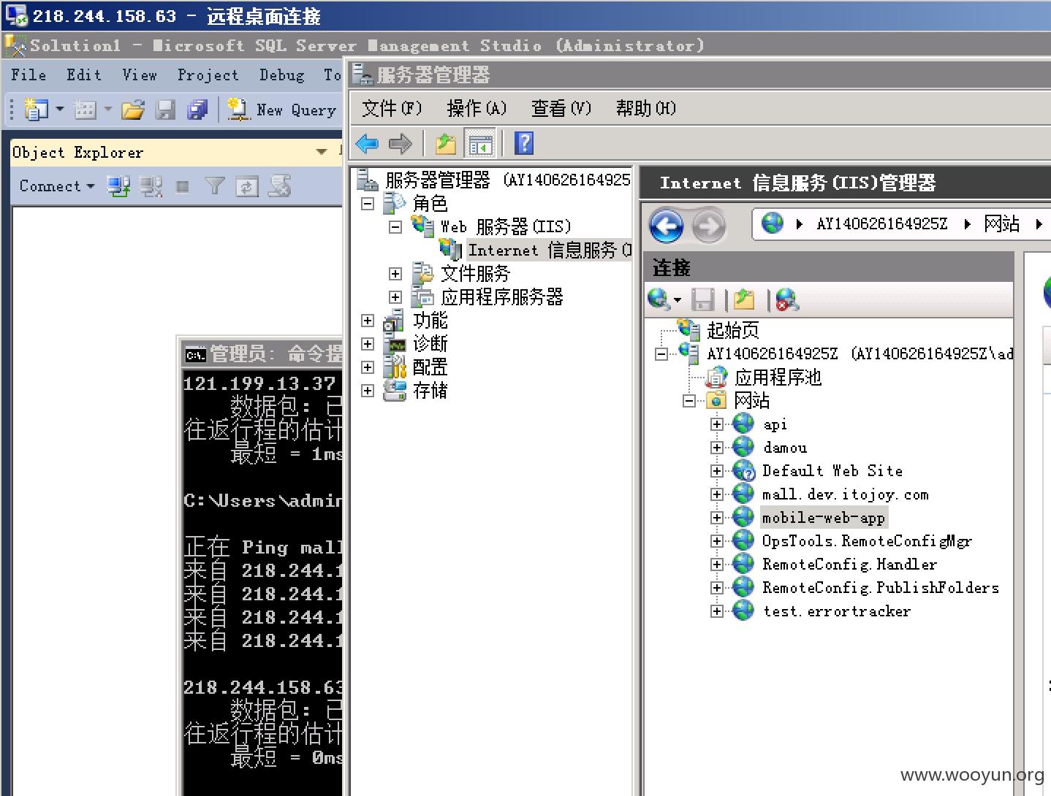Viewport: 1051px width, 796px height.
Task: Select 起始页 in connections tree
Action: tap(733, 330)
